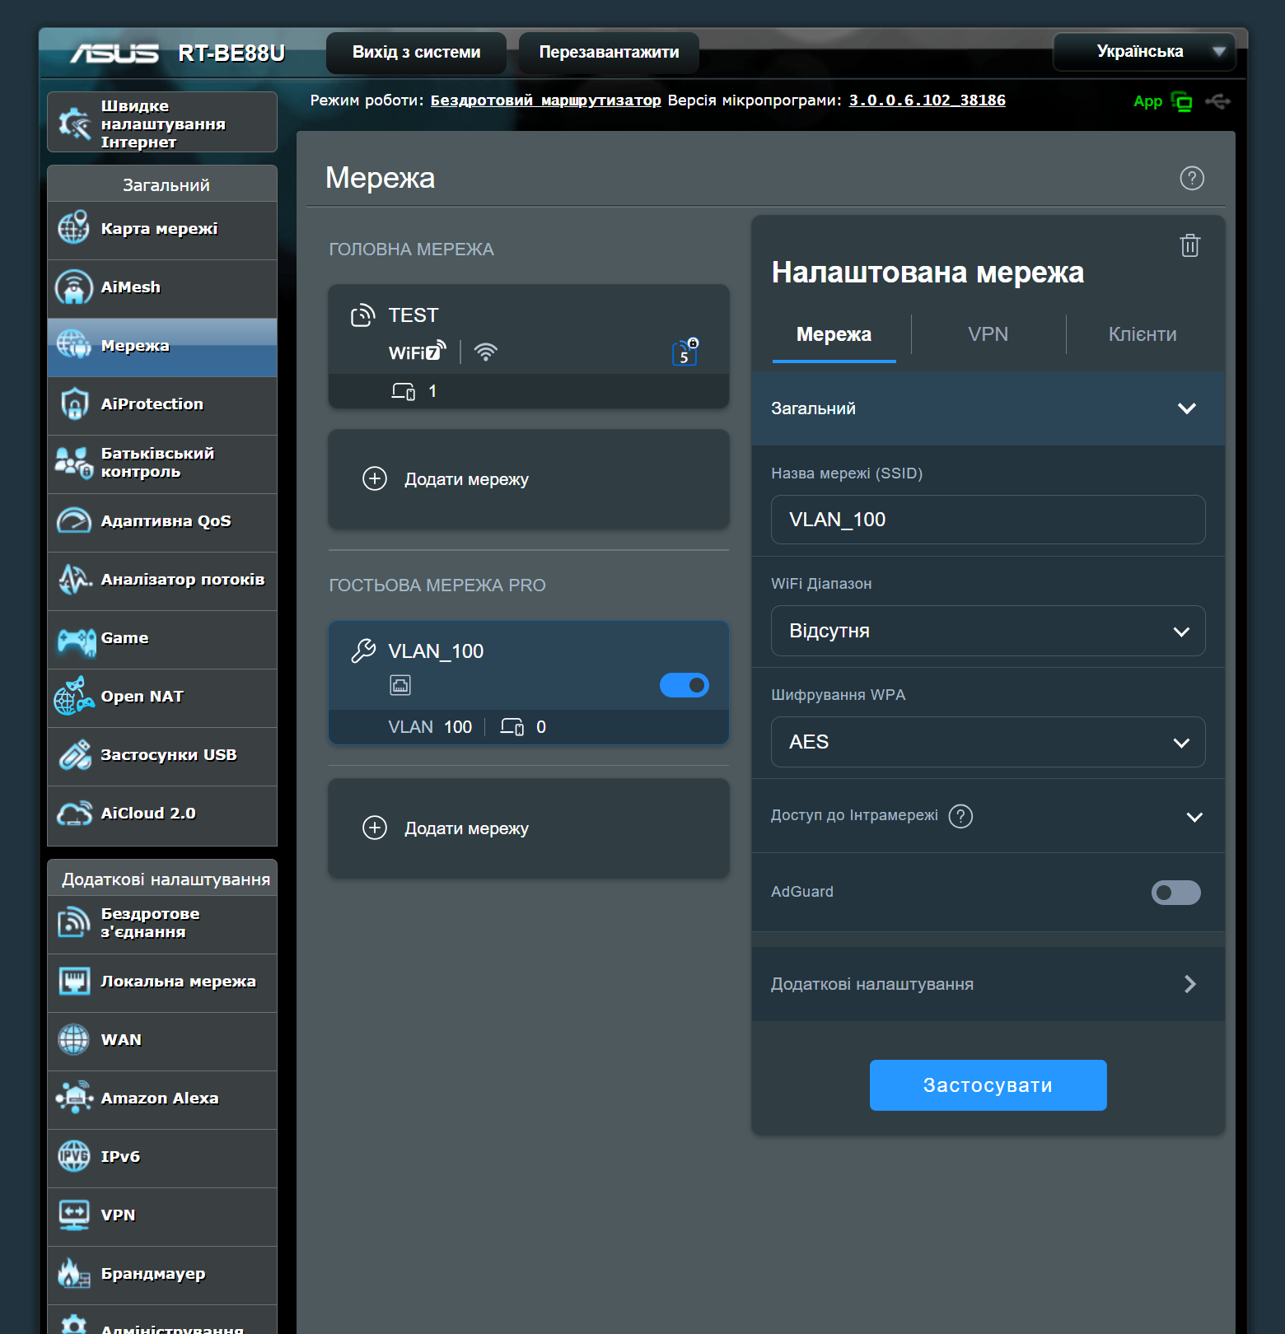Open the Українська language dropdown
1285x1334 pixels.
[x=1144, y=51]
